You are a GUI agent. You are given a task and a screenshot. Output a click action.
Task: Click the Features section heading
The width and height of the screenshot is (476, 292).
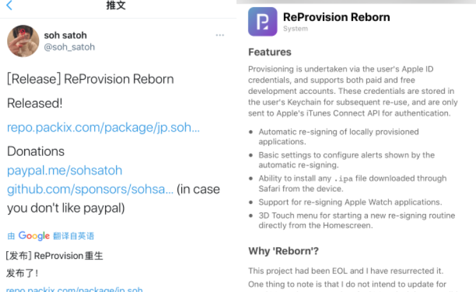[270, 52]
